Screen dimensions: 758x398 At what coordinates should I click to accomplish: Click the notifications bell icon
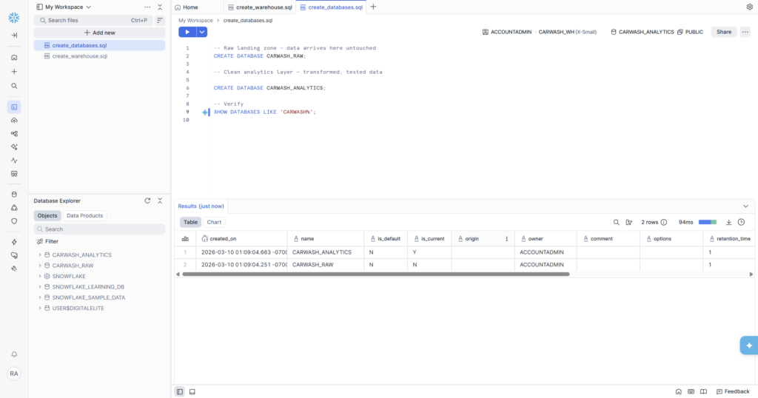[14, 354]
